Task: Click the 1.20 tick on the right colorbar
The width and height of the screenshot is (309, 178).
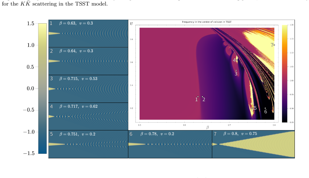Action: pos(292,25)
